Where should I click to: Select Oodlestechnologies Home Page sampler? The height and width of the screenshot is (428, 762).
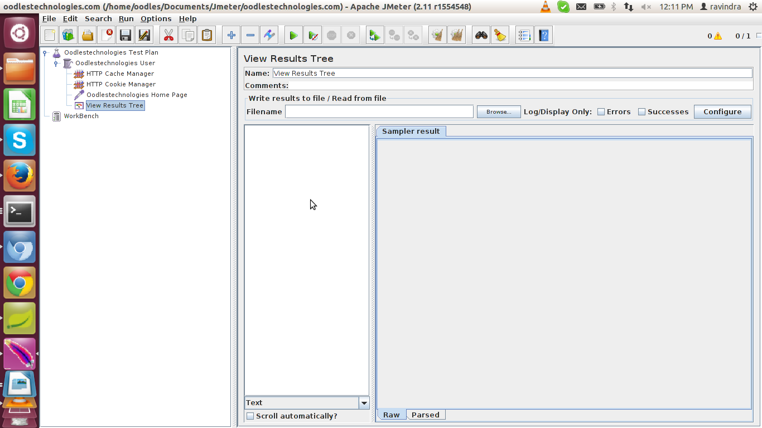pyautogui.click(x=137, y=95)
